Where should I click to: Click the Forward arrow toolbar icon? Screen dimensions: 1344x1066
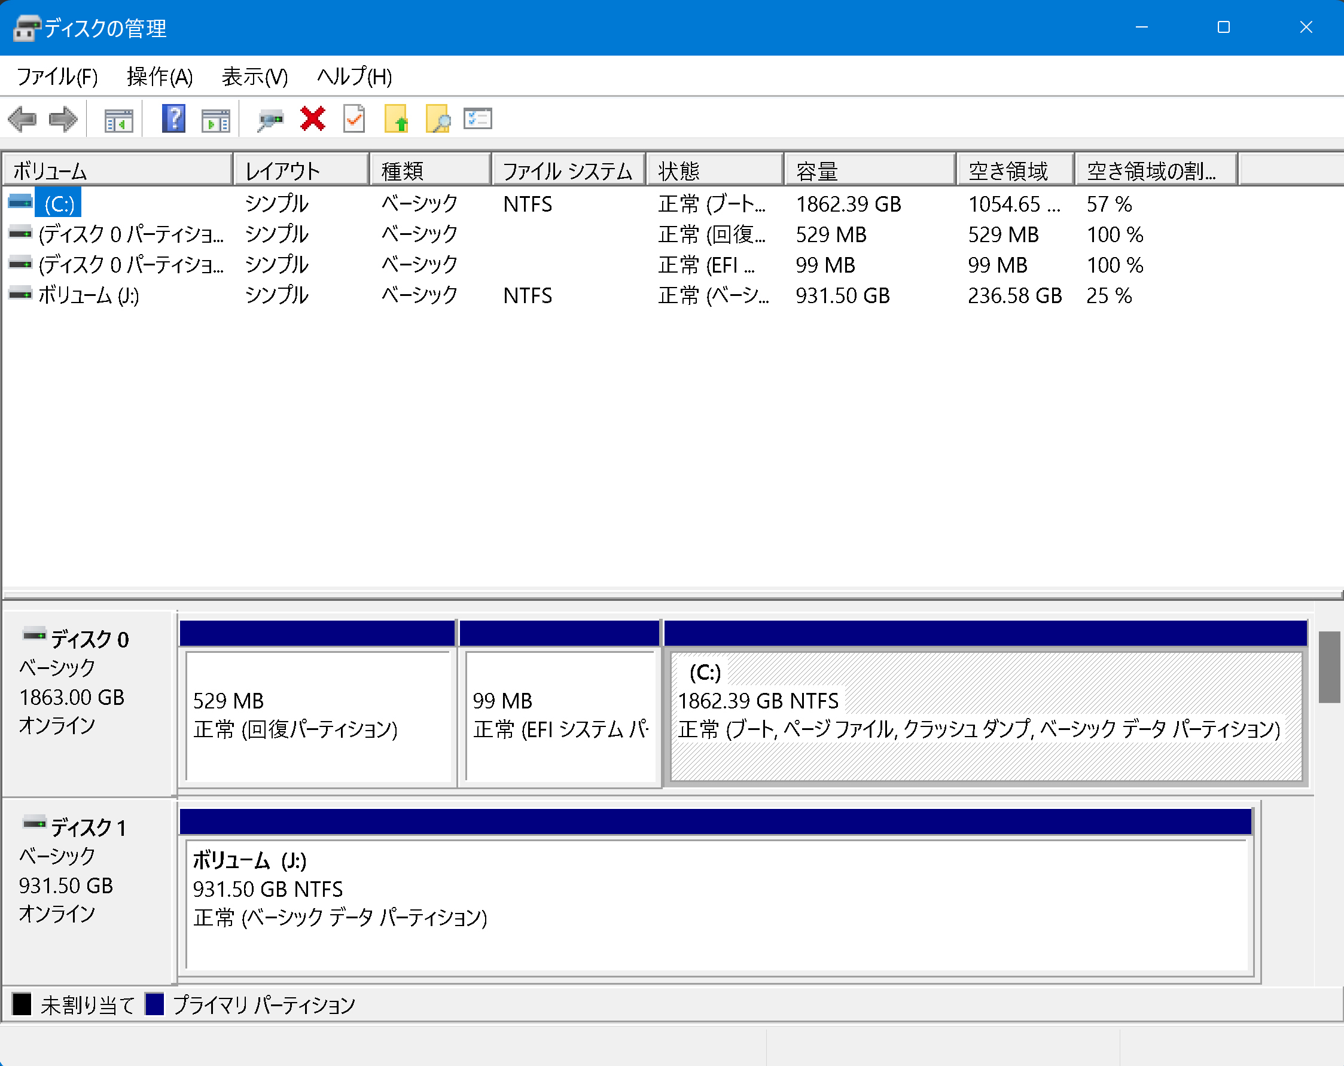[63, 118]
